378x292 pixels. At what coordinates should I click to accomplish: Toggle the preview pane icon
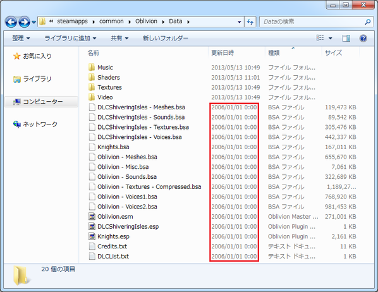click(x=346, y=38)
